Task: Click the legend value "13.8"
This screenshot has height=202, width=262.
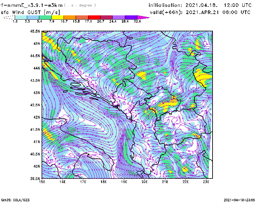Action: pyautogui.click(x=76, y=21)
